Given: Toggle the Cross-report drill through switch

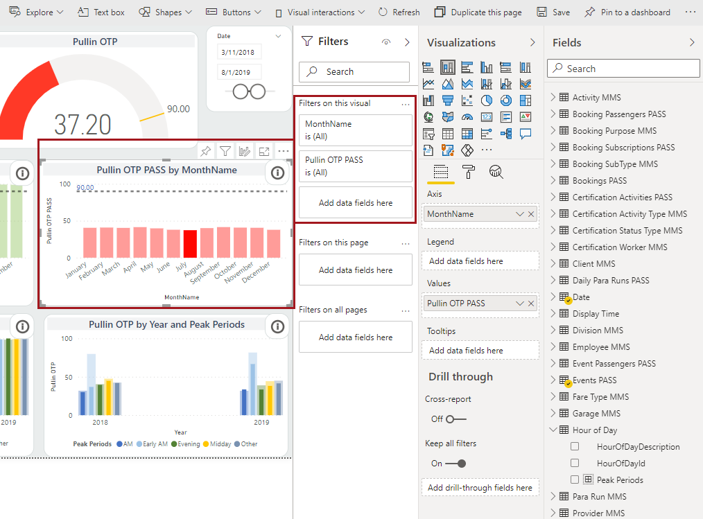Looking at the screenshot, I should [455, 419].
